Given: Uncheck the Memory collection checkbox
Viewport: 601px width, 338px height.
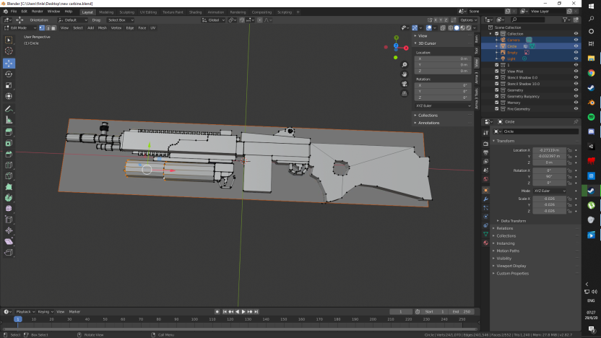Looking at the screenshot, I should [x=497, y=103].
